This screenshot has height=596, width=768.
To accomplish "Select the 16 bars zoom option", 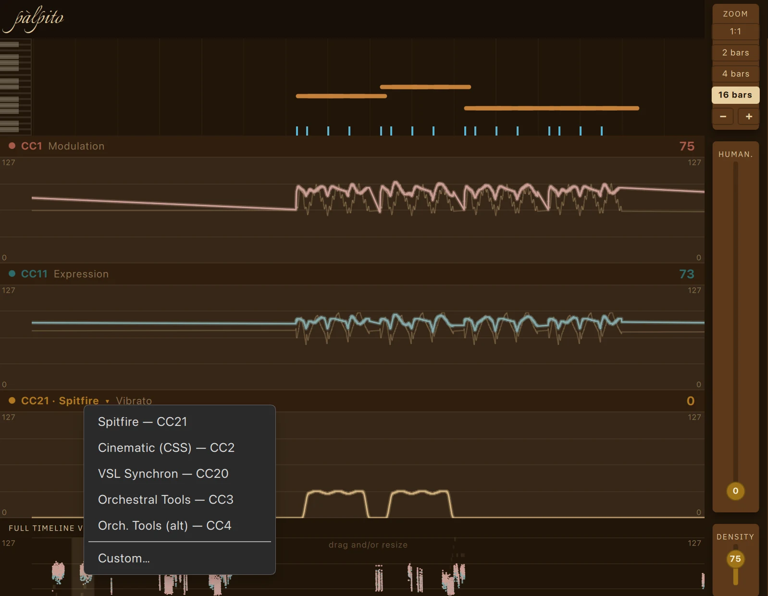I will [735, 95].
